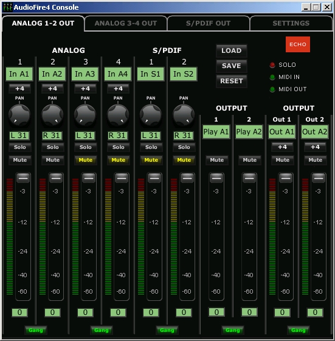Open the S/PDIF OUT tab
The height and width of the screenshot is (341, 335).
tap(208, 23)
